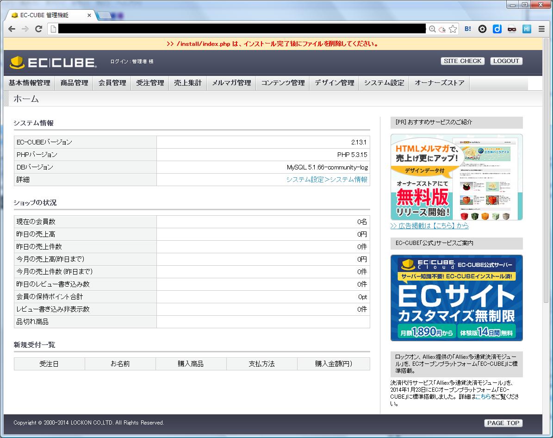Bookmark this page with the star icon

(453, 29)
